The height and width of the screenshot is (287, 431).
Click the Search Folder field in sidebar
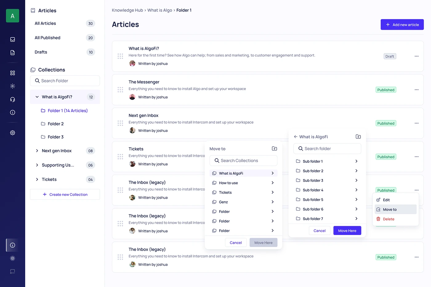(65, 81)
